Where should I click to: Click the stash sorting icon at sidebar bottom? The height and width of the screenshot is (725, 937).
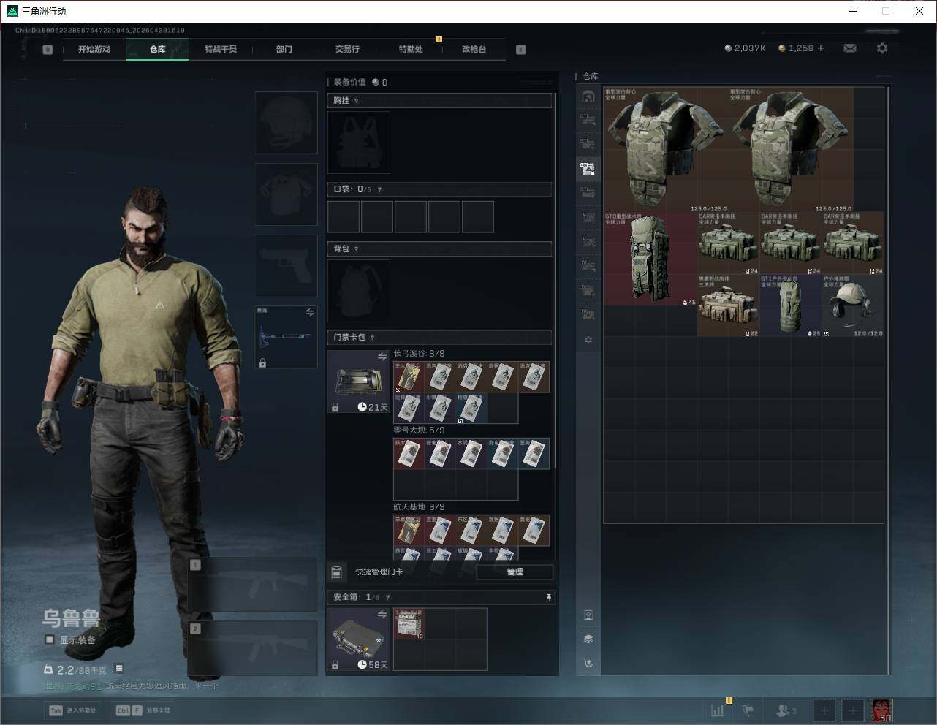(588, 664)
